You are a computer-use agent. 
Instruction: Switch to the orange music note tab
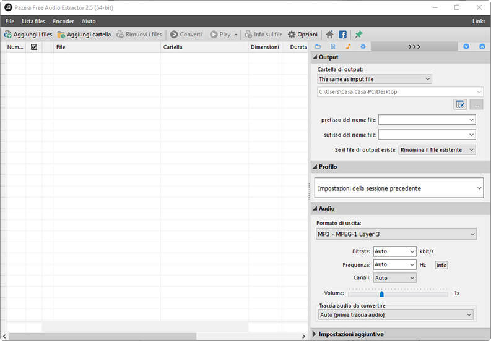[348, 46]
